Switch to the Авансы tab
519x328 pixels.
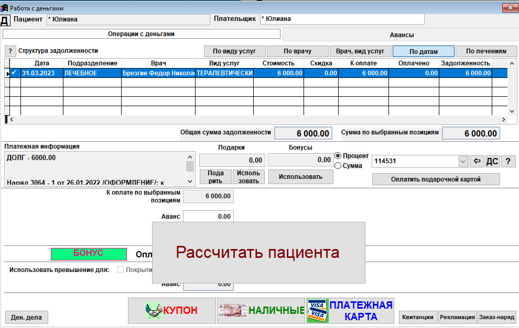[402, 35]
